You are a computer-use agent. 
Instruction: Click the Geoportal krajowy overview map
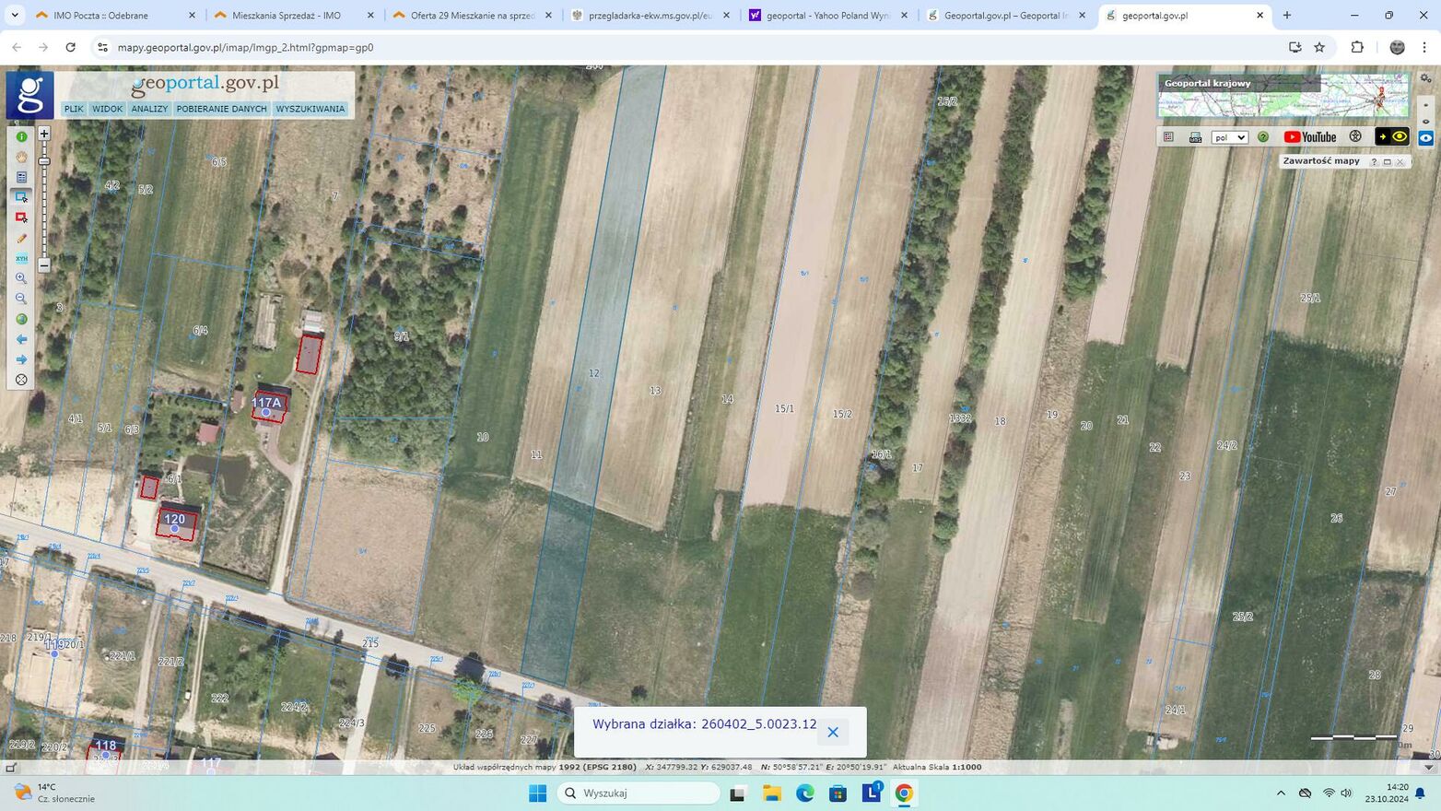click(1283, 96)
